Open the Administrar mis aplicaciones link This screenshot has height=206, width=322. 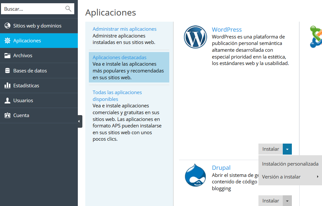(125, 29)
